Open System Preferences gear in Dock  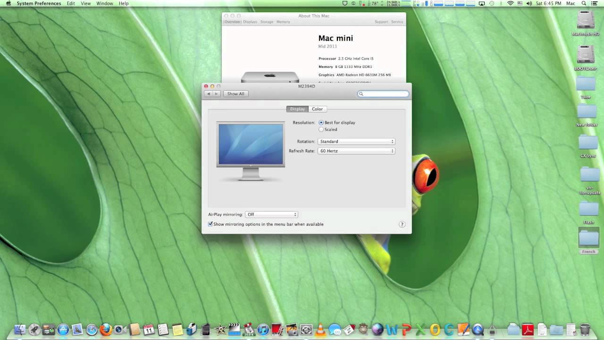pyautogui.click(x=307, y=329)
